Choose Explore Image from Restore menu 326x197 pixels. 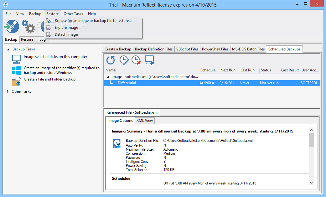pos(93,28)
